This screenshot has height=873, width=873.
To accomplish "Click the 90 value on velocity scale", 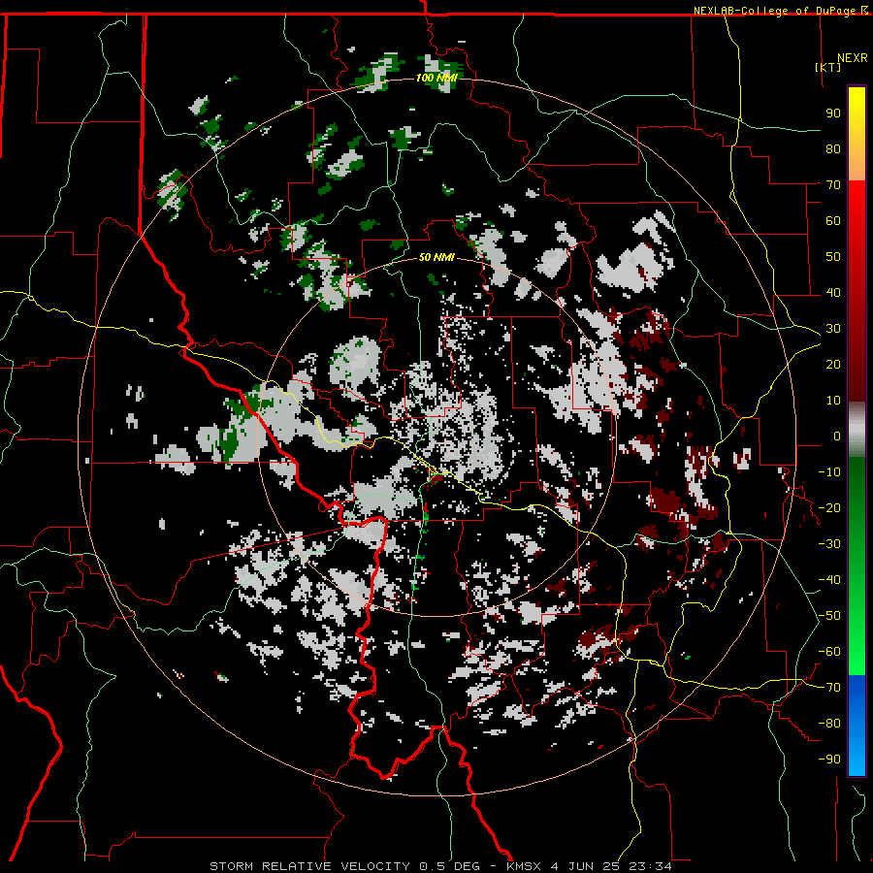I will [833, 113].
